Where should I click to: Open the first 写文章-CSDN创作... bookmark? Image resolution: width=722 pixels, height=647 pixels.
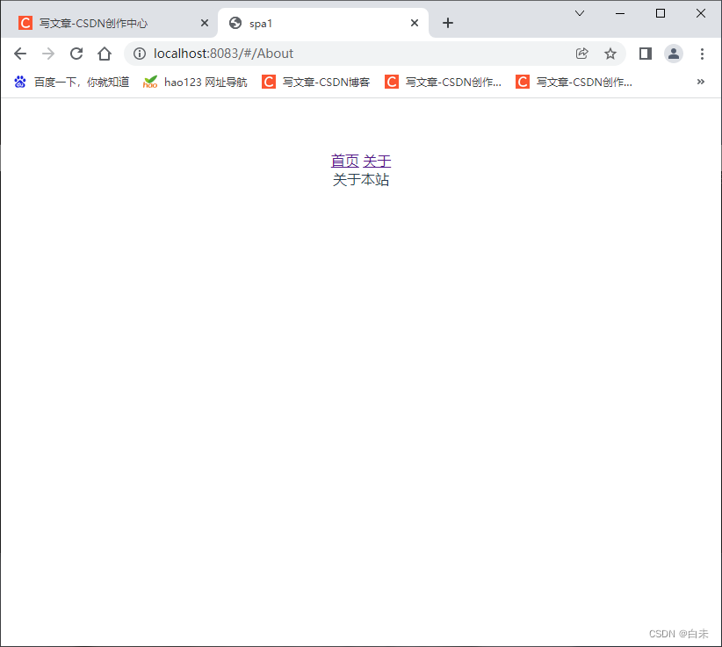tap(443, 82)
